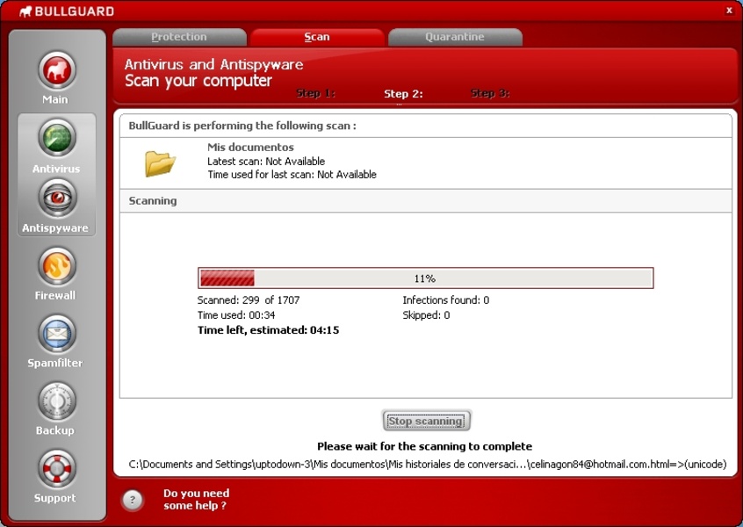Screen dimensions: 743x527
Task: Open the Spamfilter envelope icon
Action: coord(56,333)
